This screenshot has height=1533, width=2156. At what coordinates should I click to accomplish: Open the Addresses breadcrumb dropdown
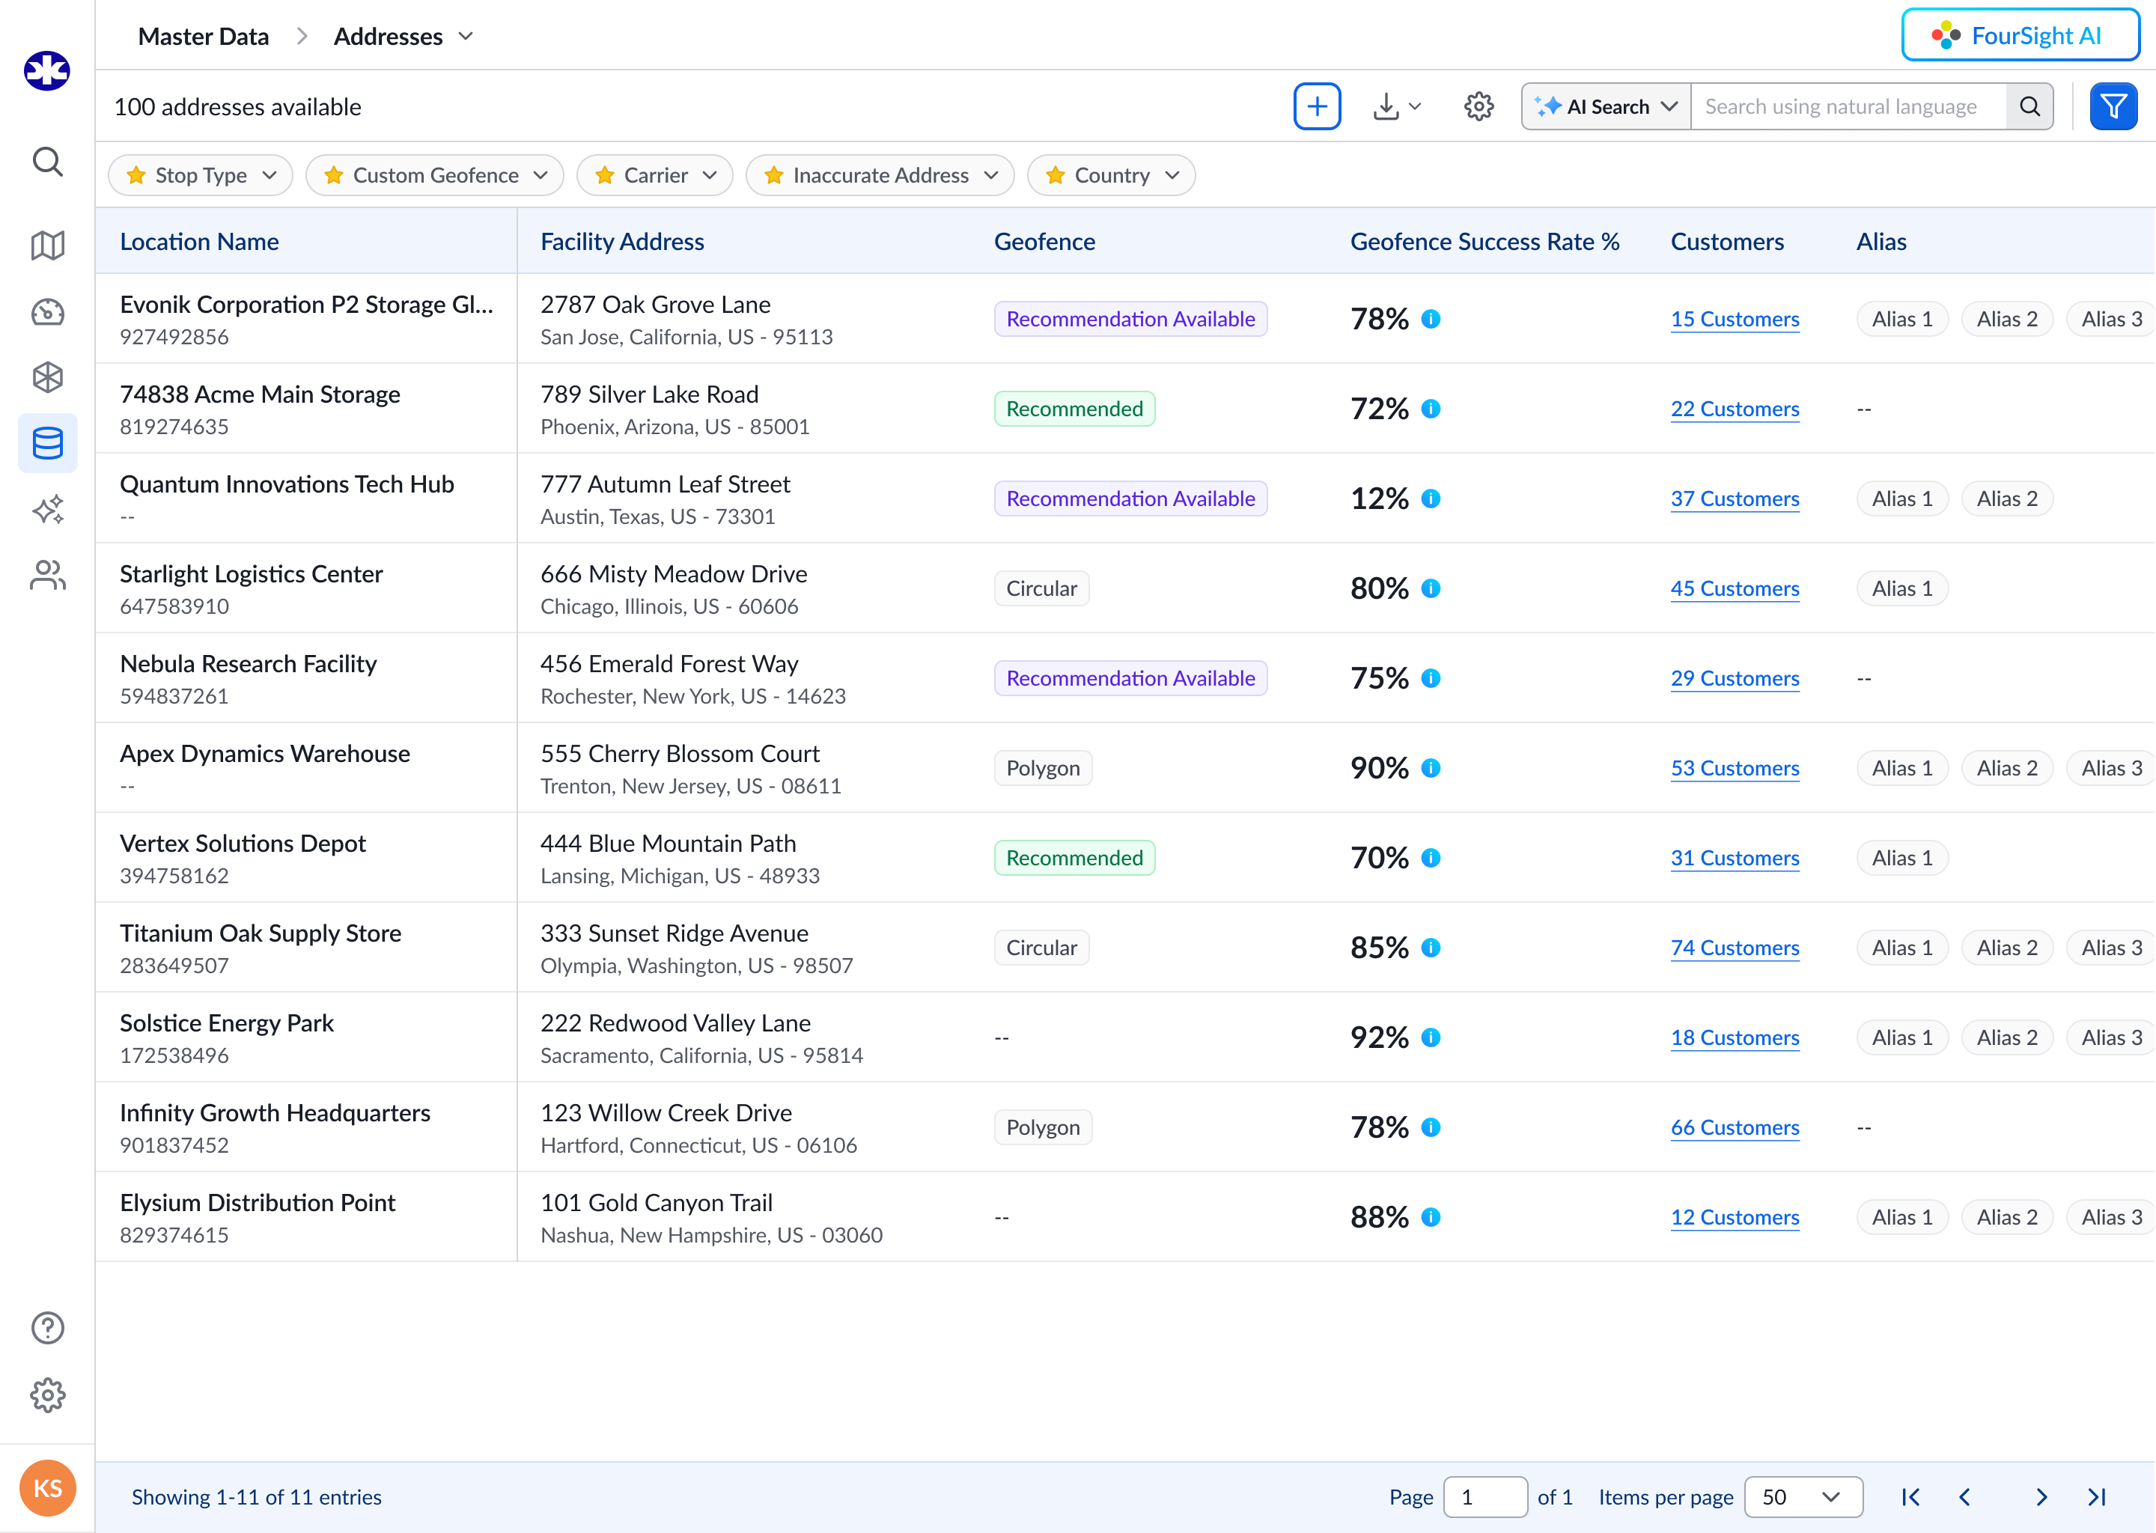pyautogui.click(x=466, y=36)
